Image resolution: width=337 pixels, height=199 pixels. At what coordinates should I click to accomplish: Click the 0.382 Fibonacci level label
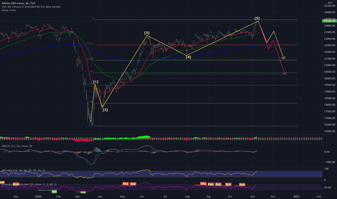(90, 59)
